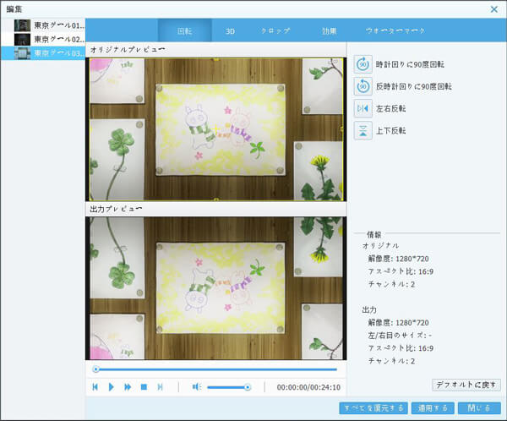Click the original preview video frame
Image resolution: width=507 pixels, height=421 pixels.
tap(216, 129)
